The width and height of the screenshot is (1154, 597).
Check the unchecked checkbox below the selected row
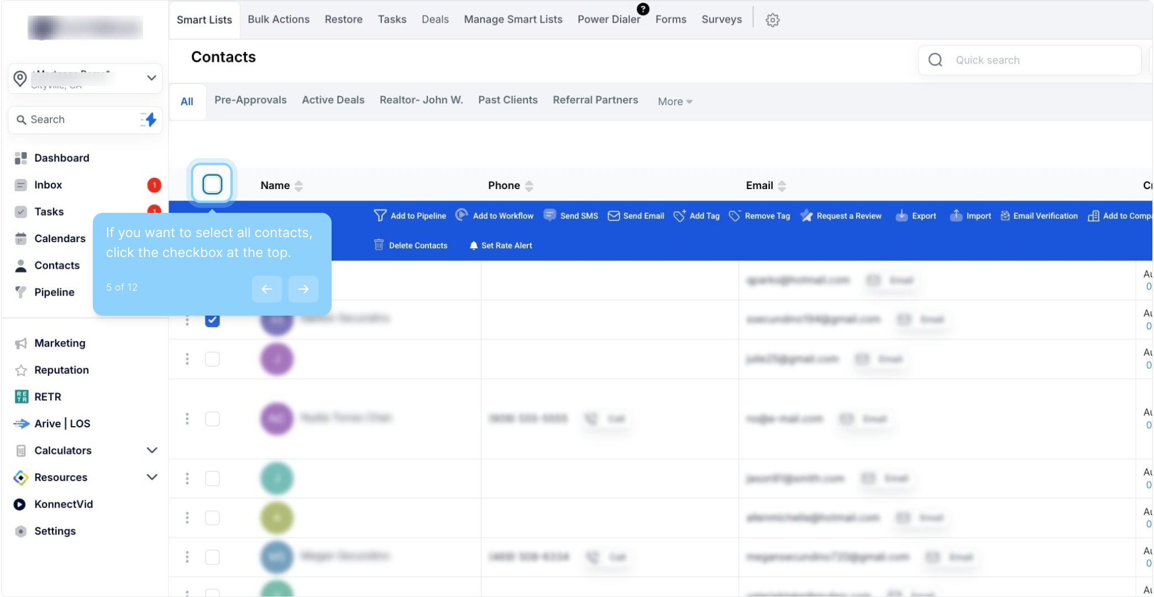point(212,359)
